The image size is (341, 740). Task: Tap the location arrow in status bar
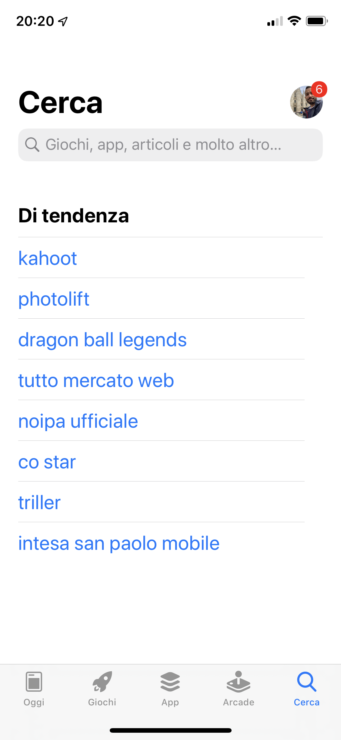pyautogui.click(x=63, y=21)
